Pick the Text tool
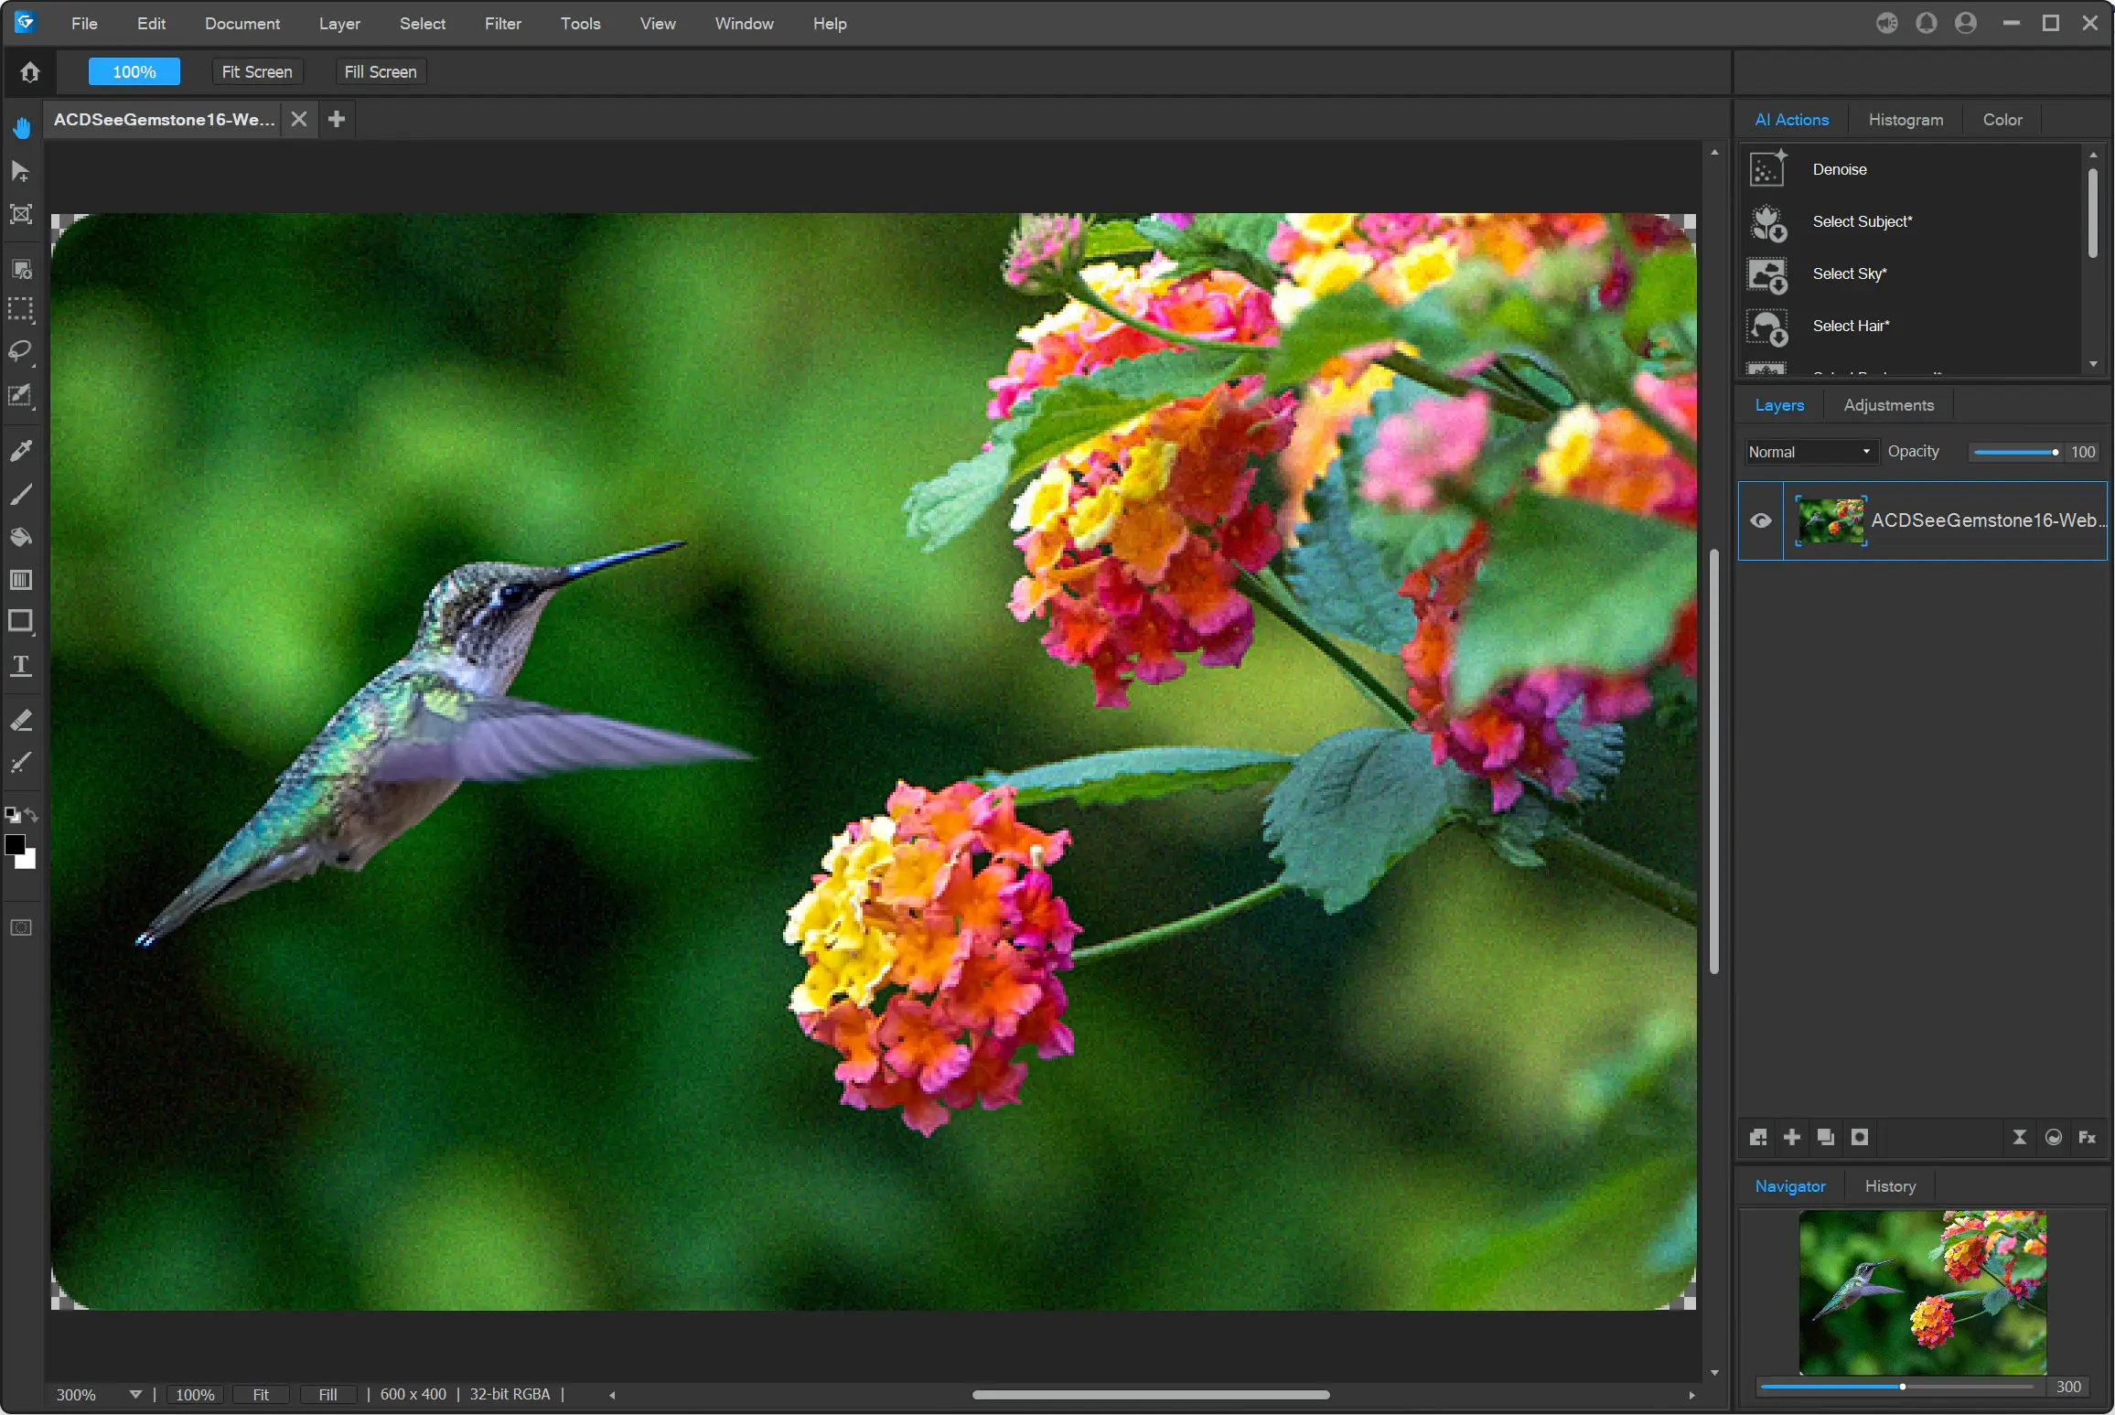Image resolution: width=2115 pixels, height=1415 pixels. 20,665
